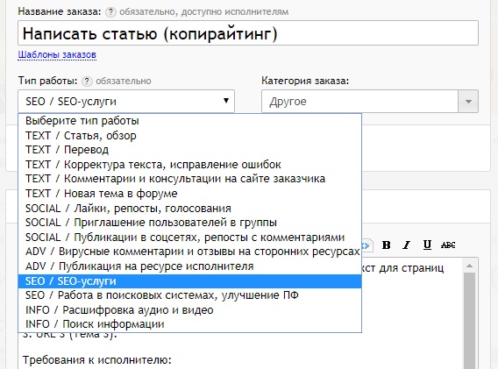The image size is (498, 369).
Task: Click the work type help question icon
Action: click(x=87, y=82)
